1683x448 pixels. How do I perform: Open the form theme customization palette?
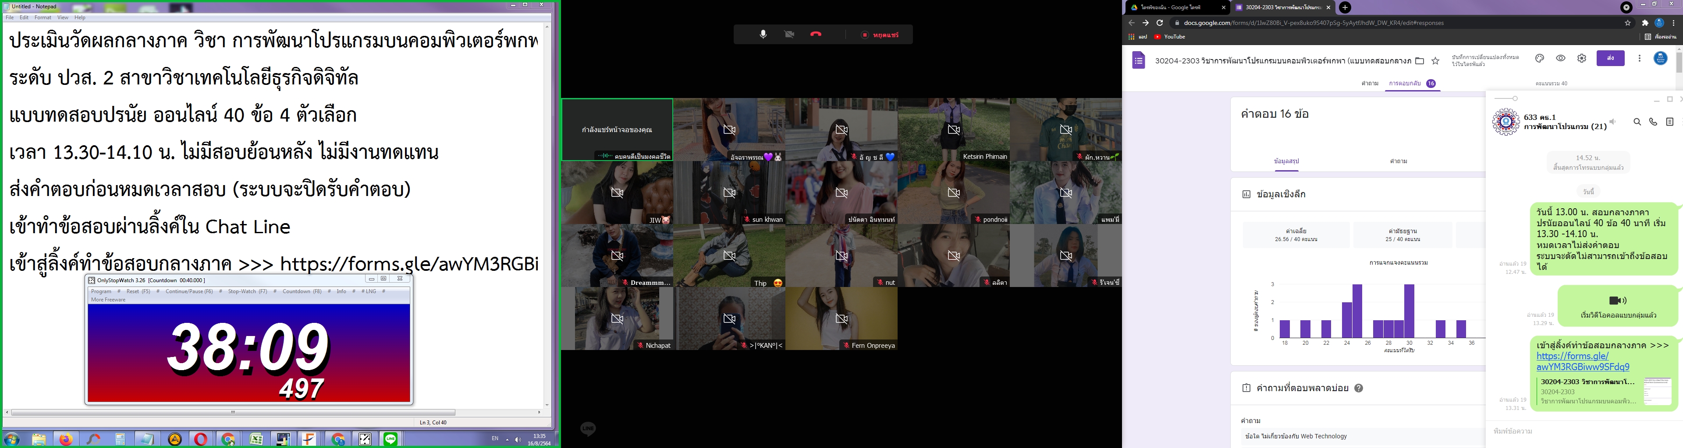1540,58
